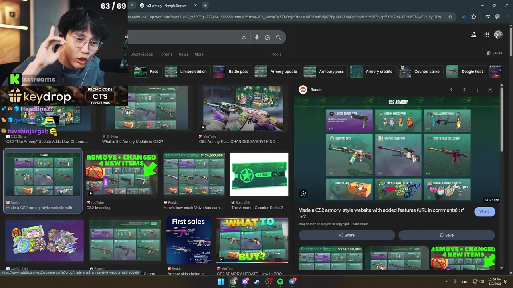Open preview panel more options menu

pos(477,90)
